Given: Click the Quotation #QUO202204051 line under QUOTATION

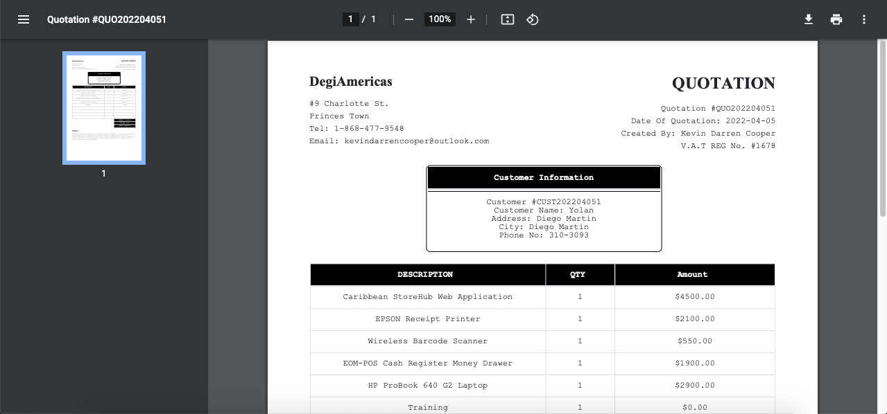Looking at the screenshot, I should click(x=718, y=109).
